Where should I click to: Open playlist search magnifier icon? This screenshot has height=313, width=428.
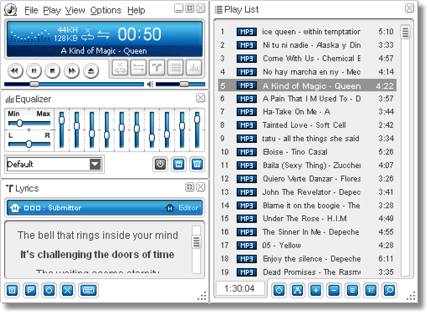tap(389, 290)
